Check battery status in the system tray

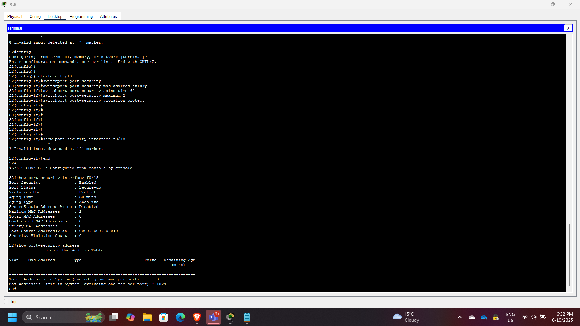543,317
